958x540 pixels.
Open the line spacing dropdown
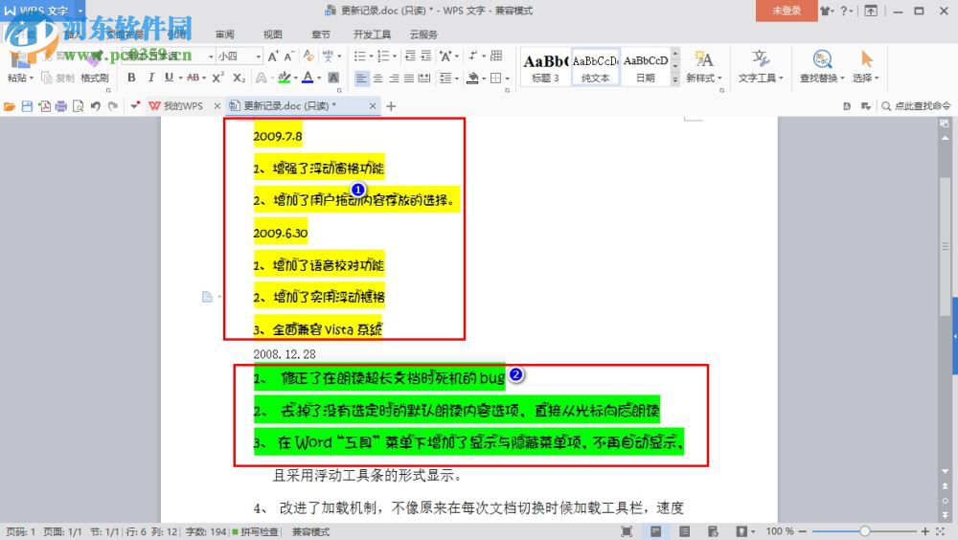point(457,79)
